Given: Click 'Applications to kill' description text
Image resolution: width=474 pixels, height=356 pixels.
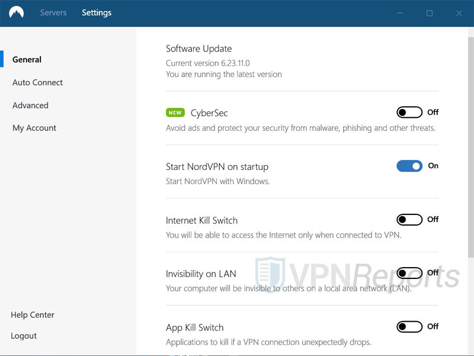Looking at the screenshot, I should coord(268,342).
